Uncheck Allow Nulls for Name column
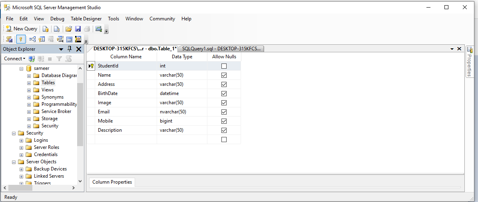This screenshot has height=202, width=478. click(x=224, y=75)
